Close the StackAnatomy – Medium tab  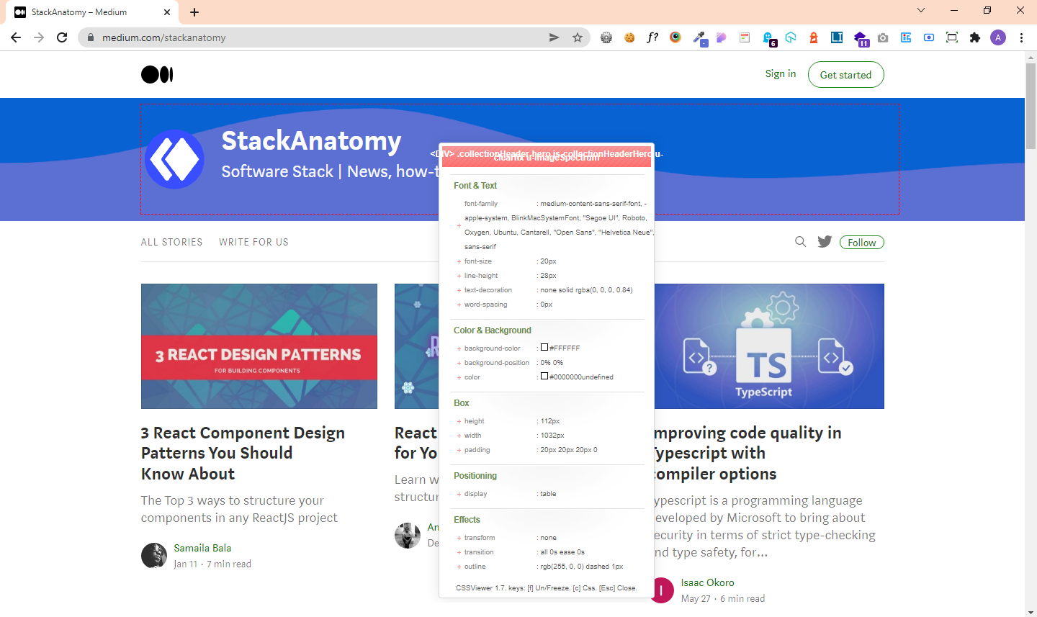(167, 12)
